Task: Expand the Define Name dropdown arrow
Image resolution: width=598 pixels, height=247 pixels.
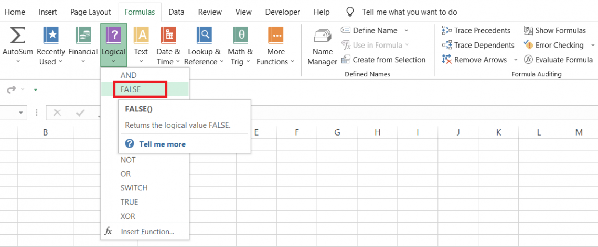Action: (407, 30)
